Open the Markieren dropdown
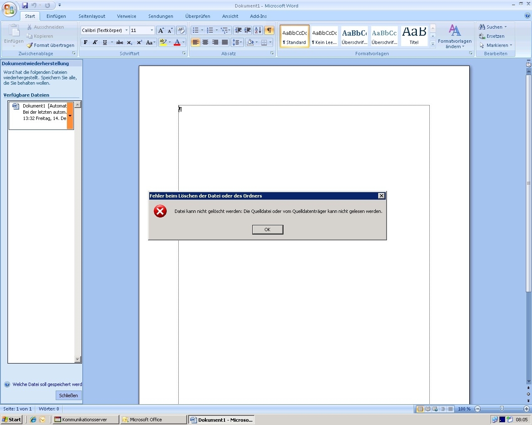Viewport: 532px width, 425px height. click(x=496, y=45)
